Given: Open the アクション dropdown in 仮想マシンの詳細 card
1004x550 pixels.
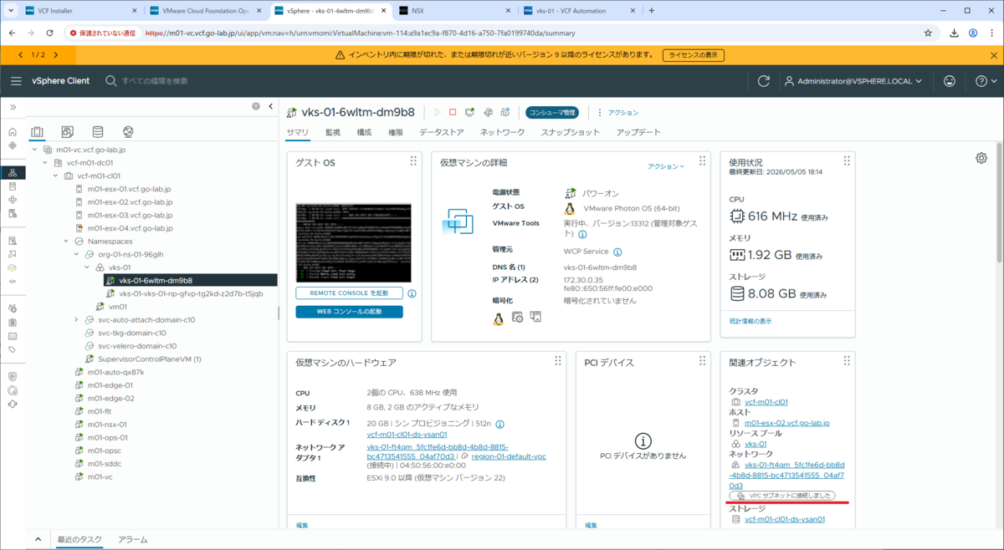Looking at the screenshot, I should tap(666, 166).
